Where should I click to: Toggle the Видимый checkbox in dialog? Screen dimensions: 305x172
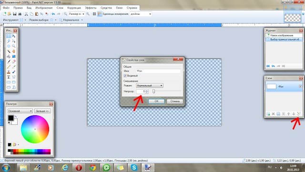(x=125, y=75)
